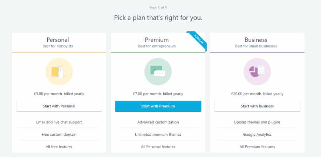
Task: Choose Start with Premium button
Action: click(x=158, y=106)
